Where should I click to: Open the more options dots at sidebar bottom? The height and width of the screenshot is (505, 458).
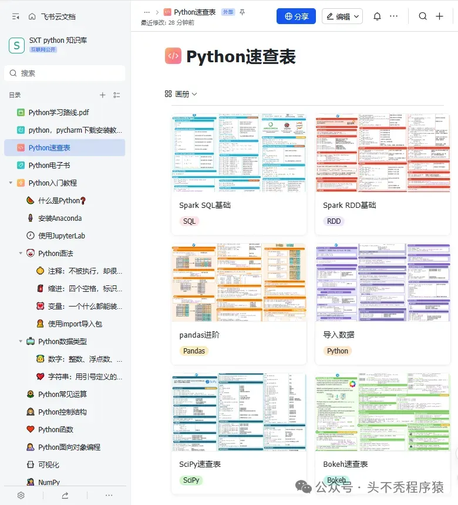[x=109, y=496]
